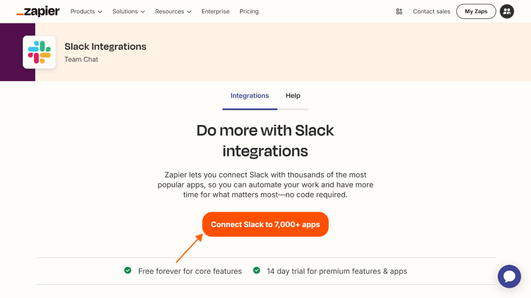Click the checkmark beside 'Free forever for core features'
Image resolution: width=531 pixels, height=298 pixels.
(128, 271)
